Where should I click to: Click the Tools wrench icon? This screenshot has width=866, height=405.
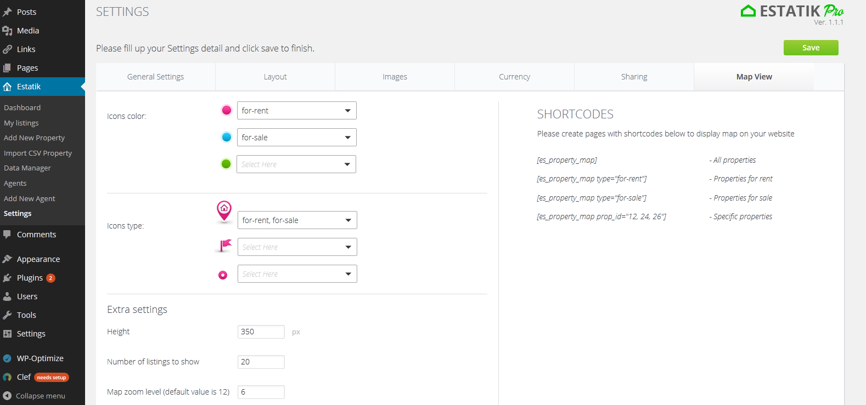pyautogui.click(x=7, y=315)
